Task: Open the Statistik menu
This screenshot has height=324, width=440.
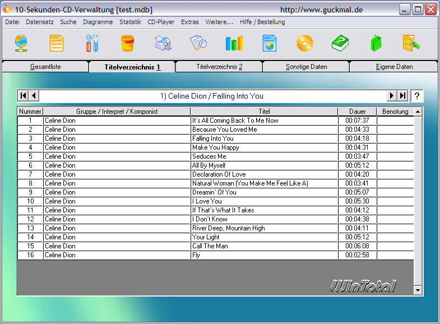Action: coord(130,22)
